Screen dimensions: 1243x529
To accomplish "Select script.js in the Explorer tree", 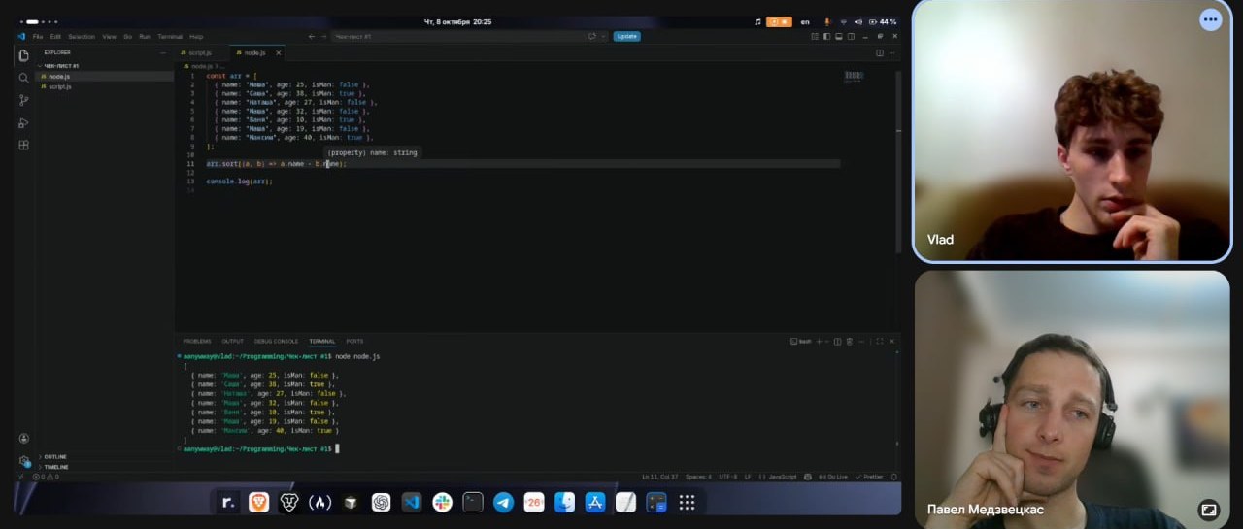I will tap(105, 86).
